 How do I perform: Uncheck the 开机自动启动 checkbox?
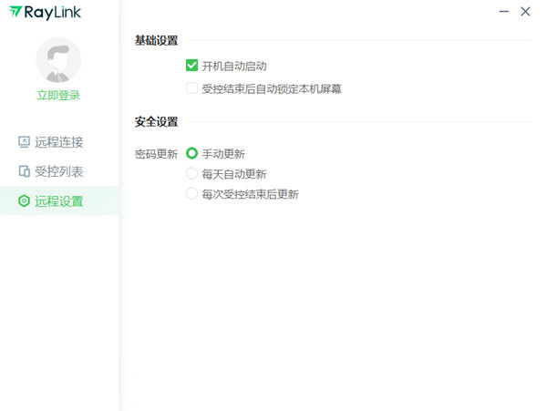pos(191,66)
